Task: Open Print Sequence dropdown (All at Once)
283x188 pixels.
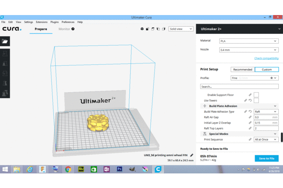Action: click(x=266, y=140)
